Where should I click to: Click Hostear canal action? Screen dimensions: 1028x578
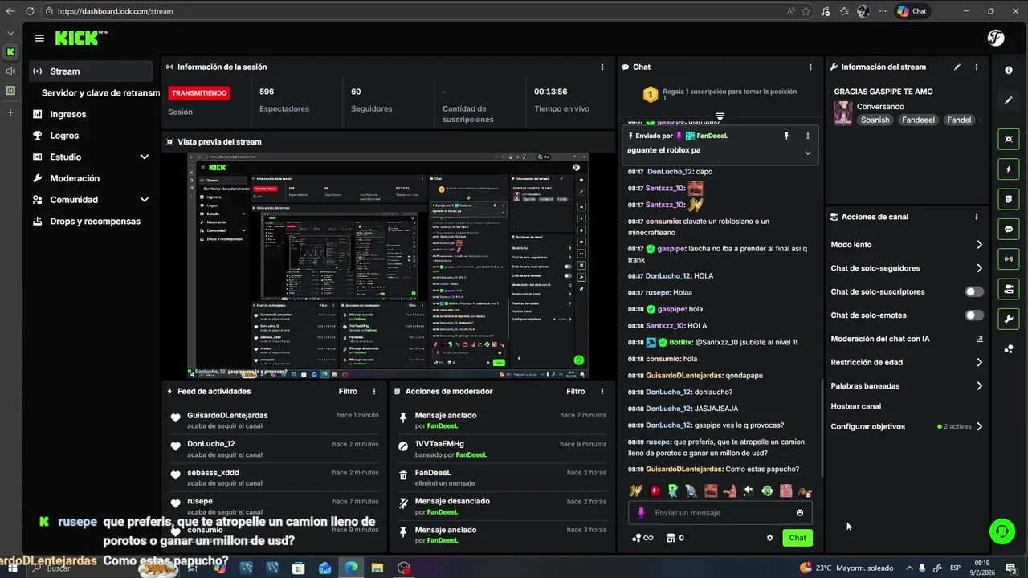click(856, 406)
